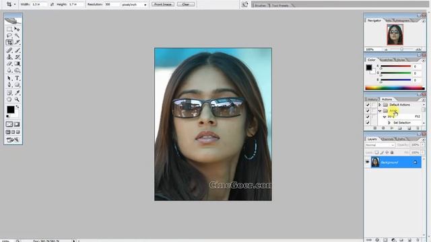Select the Slice tool
Image resolution: width=431 pixels, height=242 pixels.
(17, 42)
